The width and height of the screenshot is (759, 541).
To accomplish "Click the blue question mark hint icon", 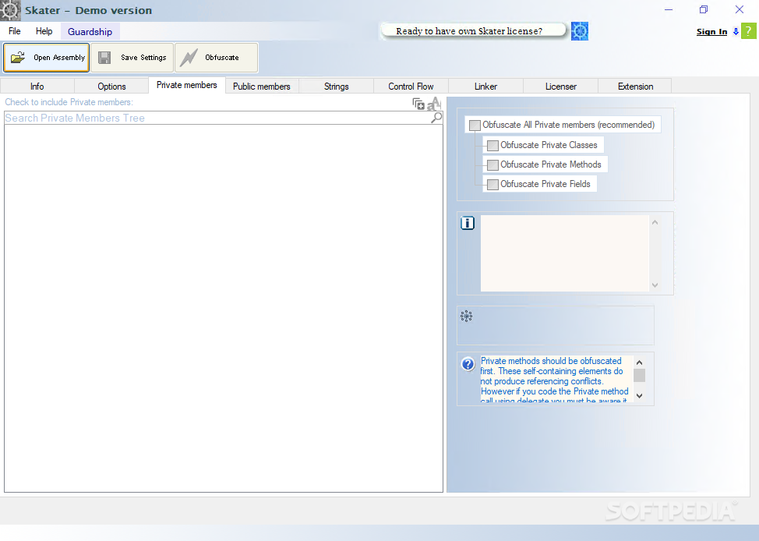I will coord(468,364).
